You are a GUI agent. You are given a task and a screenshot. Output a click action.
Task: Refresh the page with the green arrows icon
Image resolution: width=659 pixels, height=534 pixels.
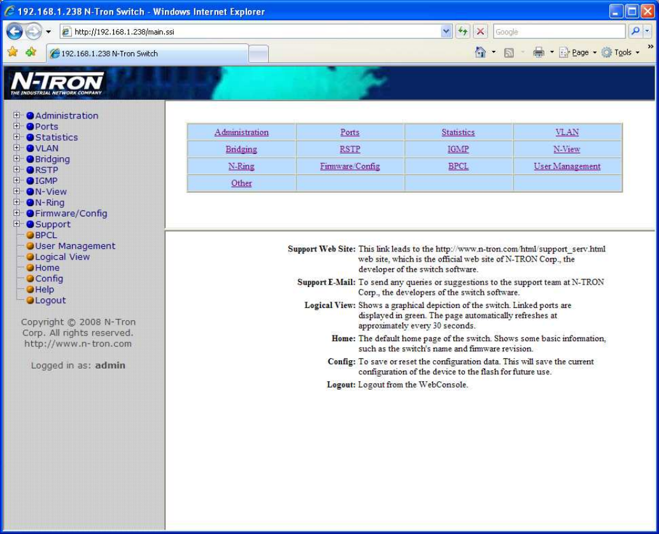point(463,32)
